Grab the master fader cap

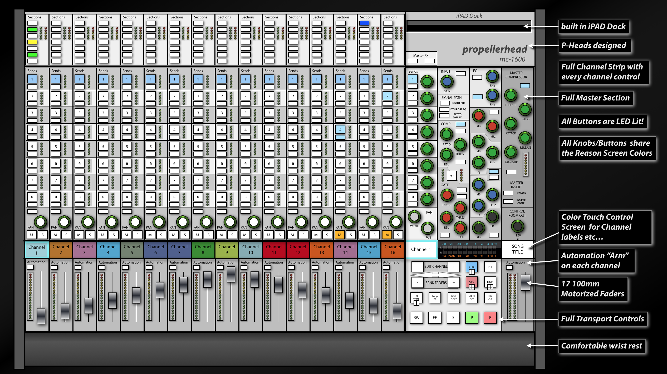pyautogui.click(x=526, y=283)
